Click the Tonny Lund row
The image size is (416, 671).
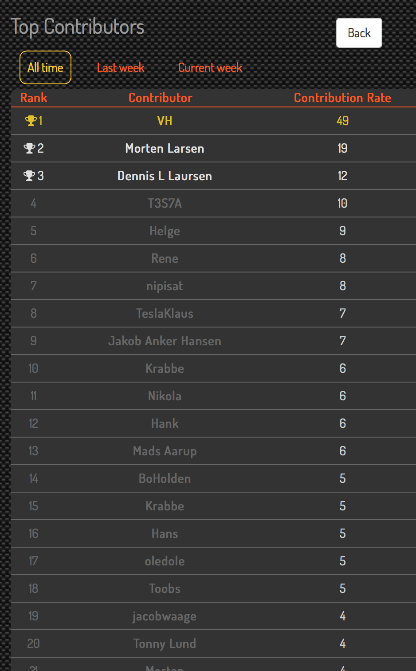pyautogui.click(x=213, y=643)
